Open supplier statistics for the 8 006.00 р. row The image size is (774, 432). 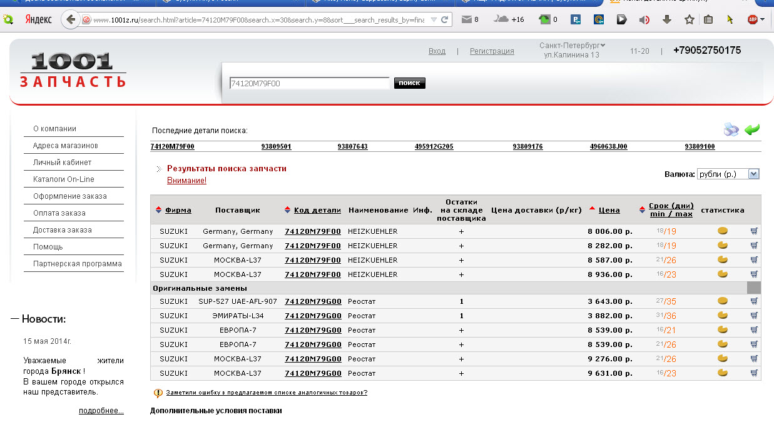723,231
